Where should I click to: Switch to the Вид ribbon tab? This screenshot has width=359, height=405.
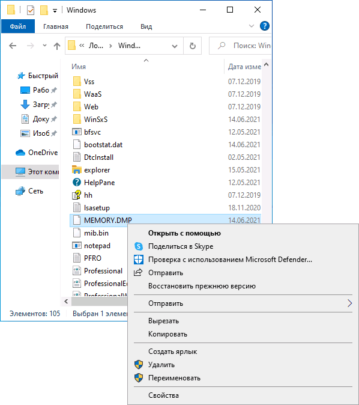(146, 26)
